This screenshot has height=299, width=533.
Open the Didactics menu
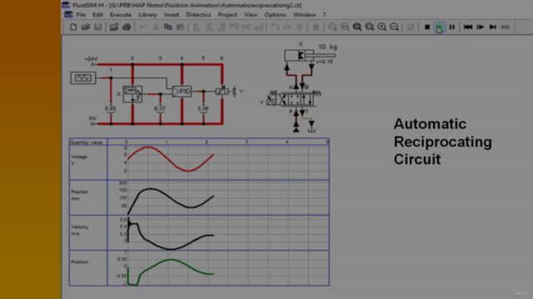tap(198, 15)
